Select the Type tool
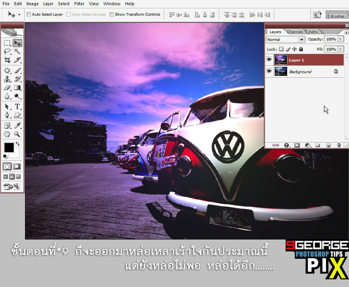Image resolution: width=349 pixels, height=287 pixels. click(17, 106)
